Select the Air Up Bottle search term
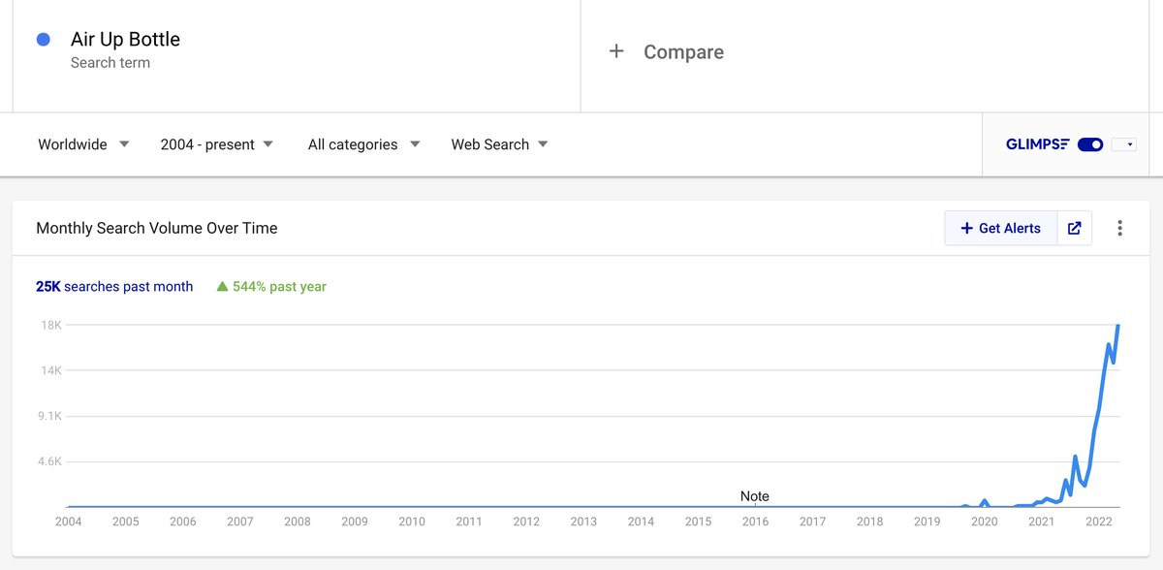Image resolution: width=1163 pixels, height=570 pixels. click(125, 40)
